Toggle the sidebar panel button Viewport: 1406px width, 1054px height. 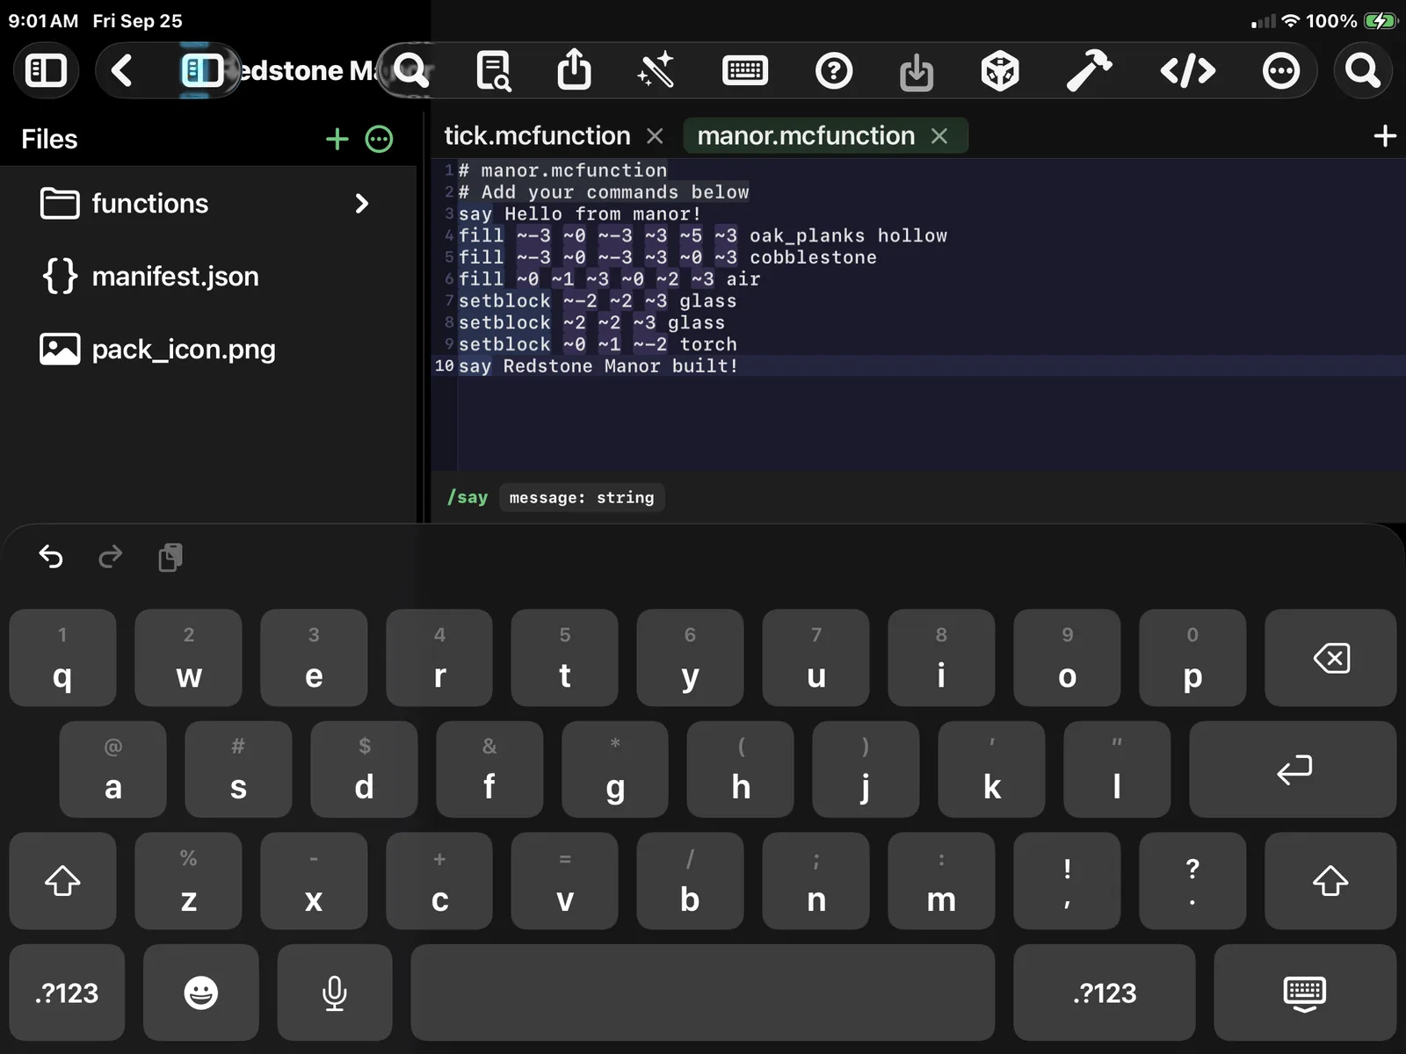tap(46, 70)
